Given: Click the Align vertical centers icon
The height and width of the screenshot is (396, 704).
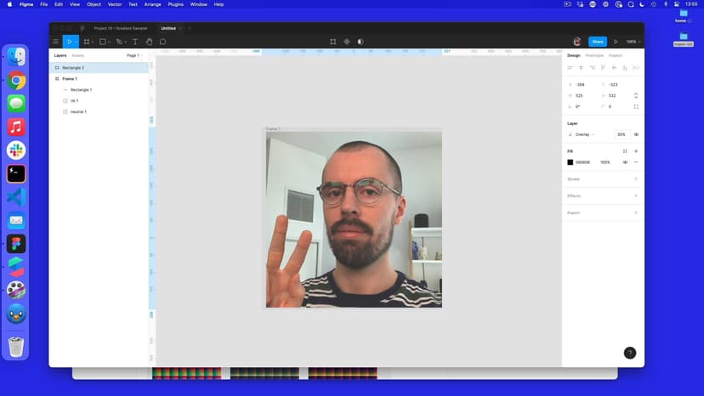Looking at the screenshot, I should click(614, 68).
